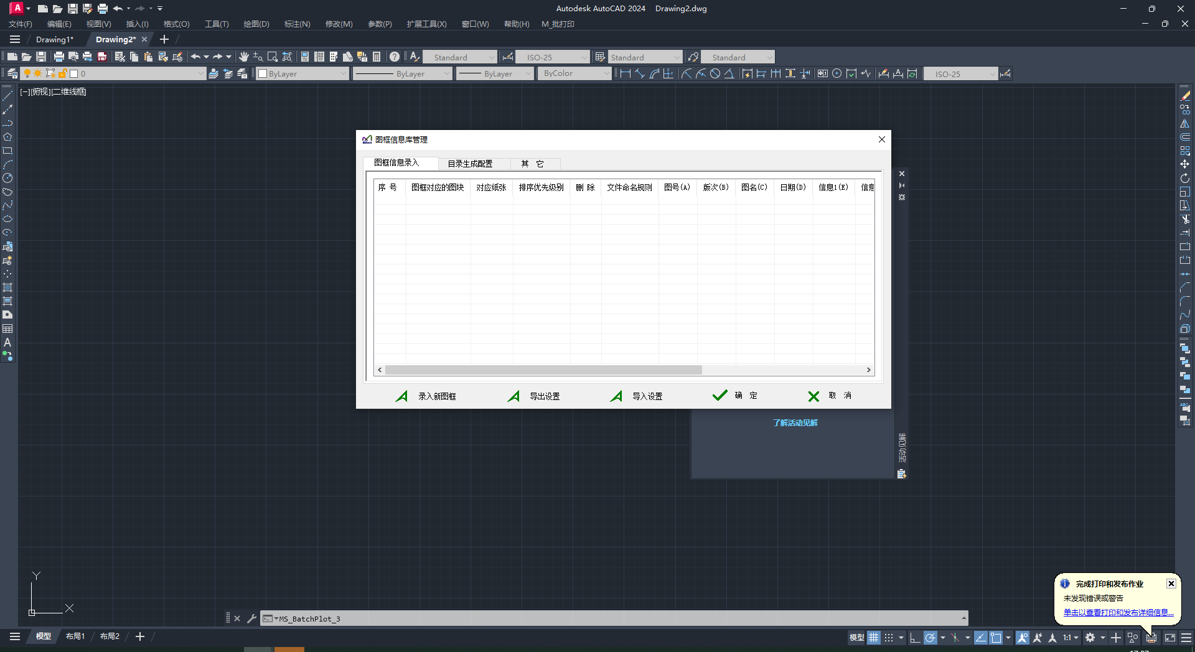Click the Text Style A icon
Image resolution: width=1195 pixels, height=652 pixels.
point(414,57)
